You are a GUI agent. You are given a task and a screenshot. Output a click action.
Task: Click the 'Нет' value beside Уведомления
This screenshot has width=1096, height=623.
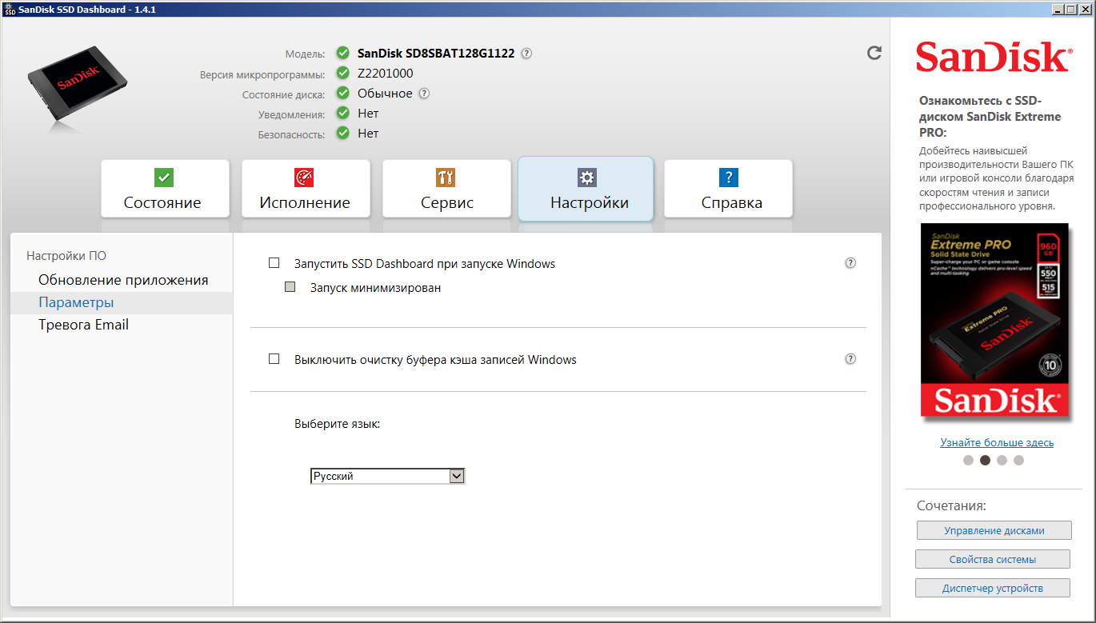(368, 114)
